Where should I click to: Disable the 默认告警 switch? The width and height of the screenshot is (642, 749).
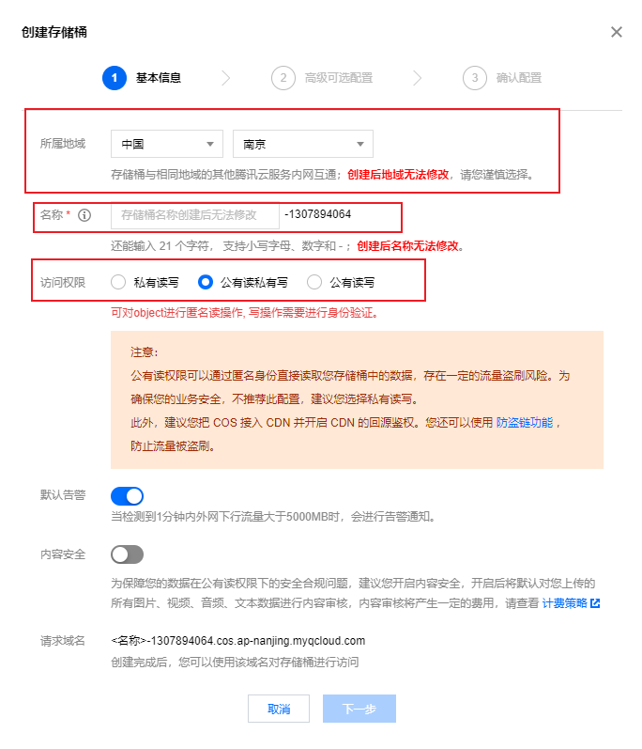(127, 496)
